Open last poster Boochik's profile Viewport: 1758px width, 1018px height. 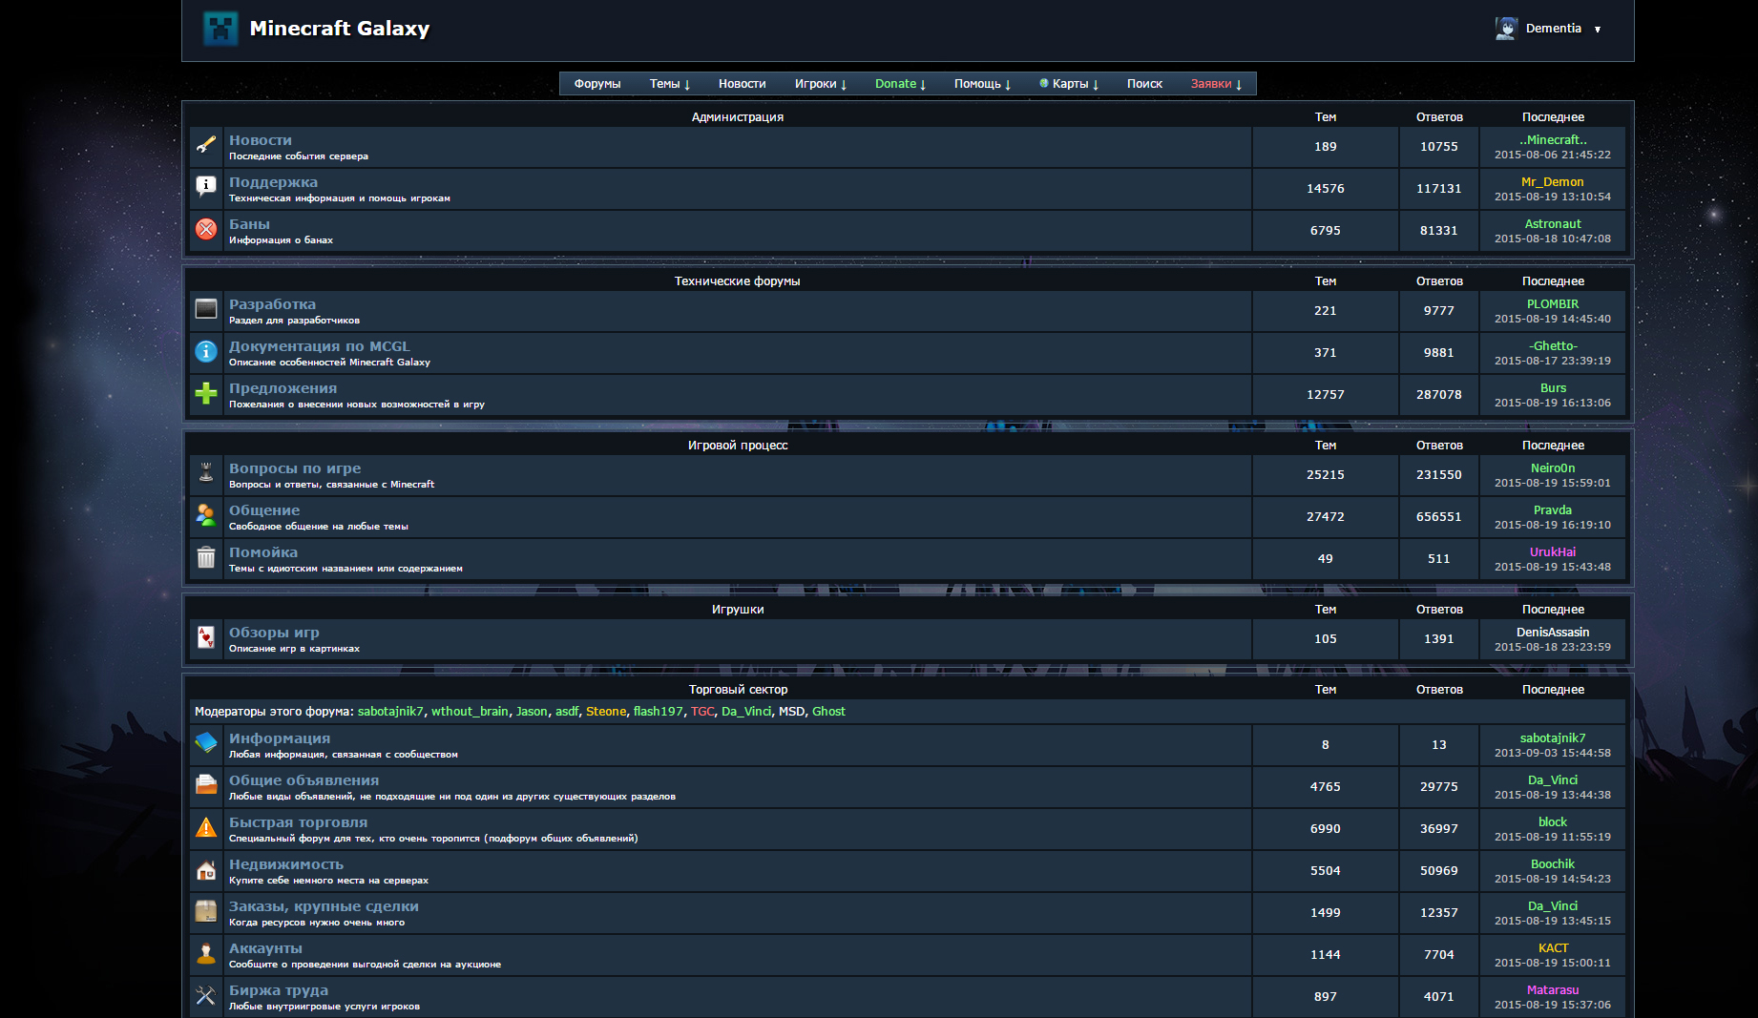(x=1552, y=864)
